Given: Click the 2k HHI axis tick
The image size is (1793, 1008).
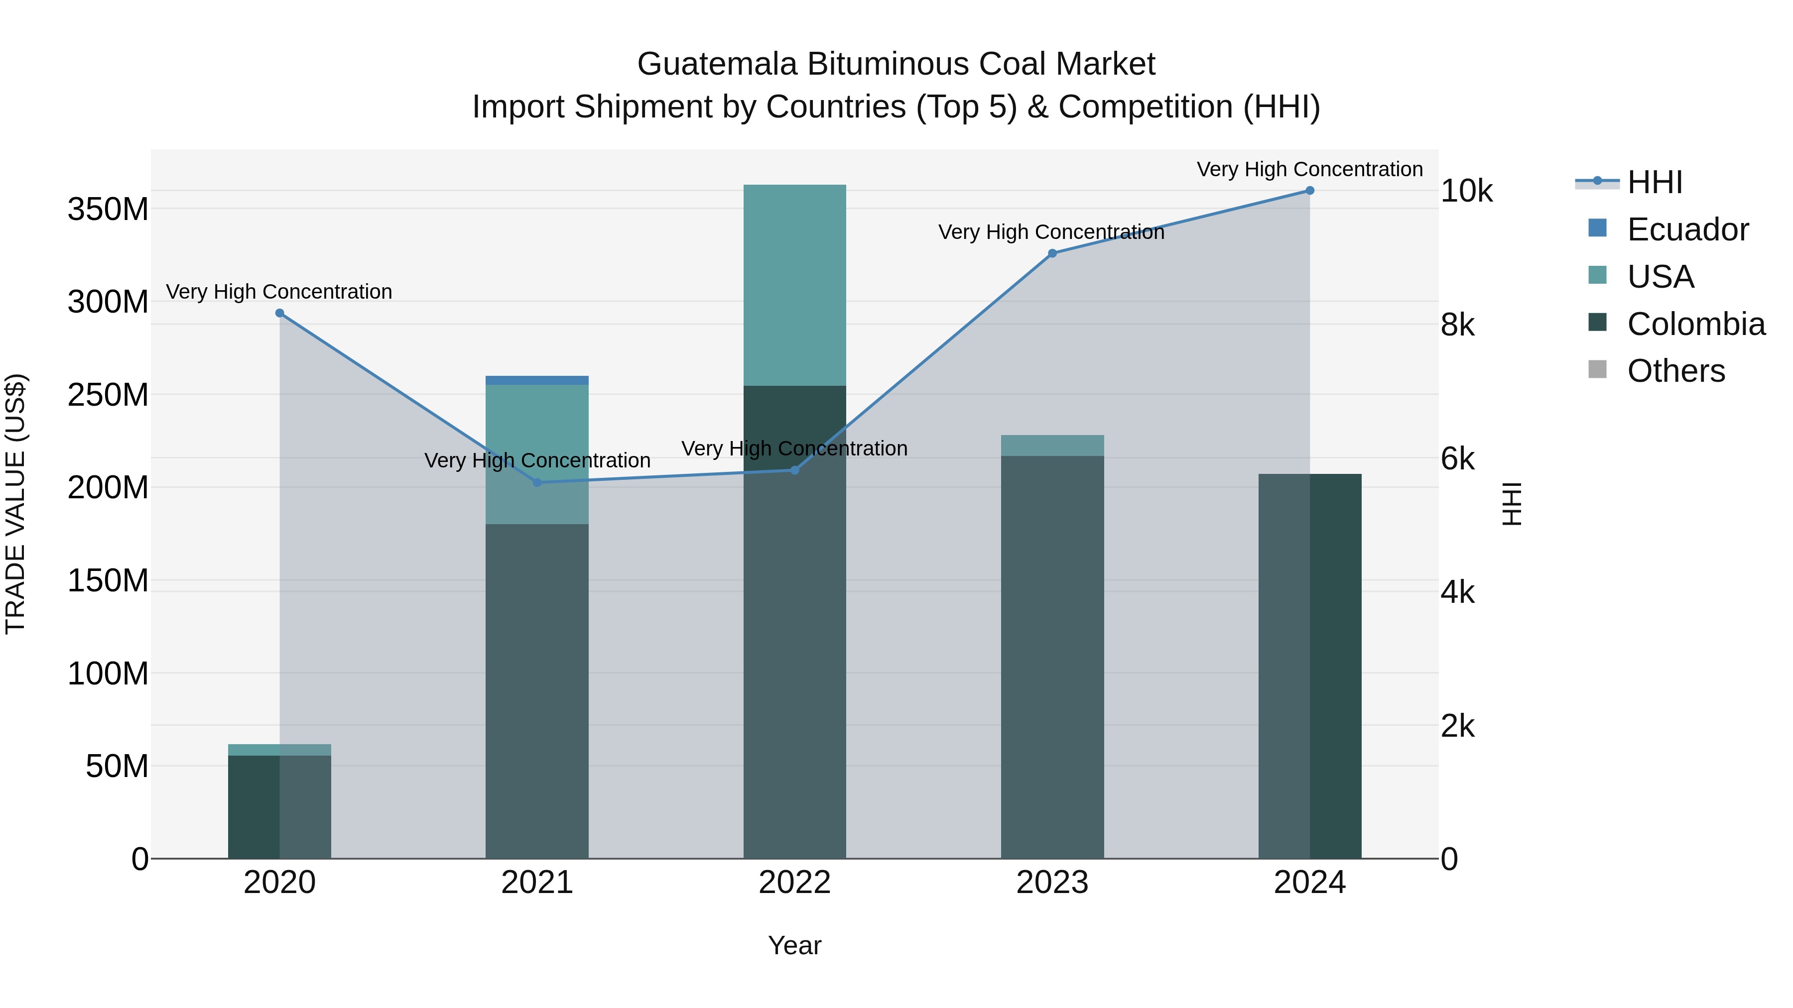Looking at the screenshot, I should tap(1457, 726).
